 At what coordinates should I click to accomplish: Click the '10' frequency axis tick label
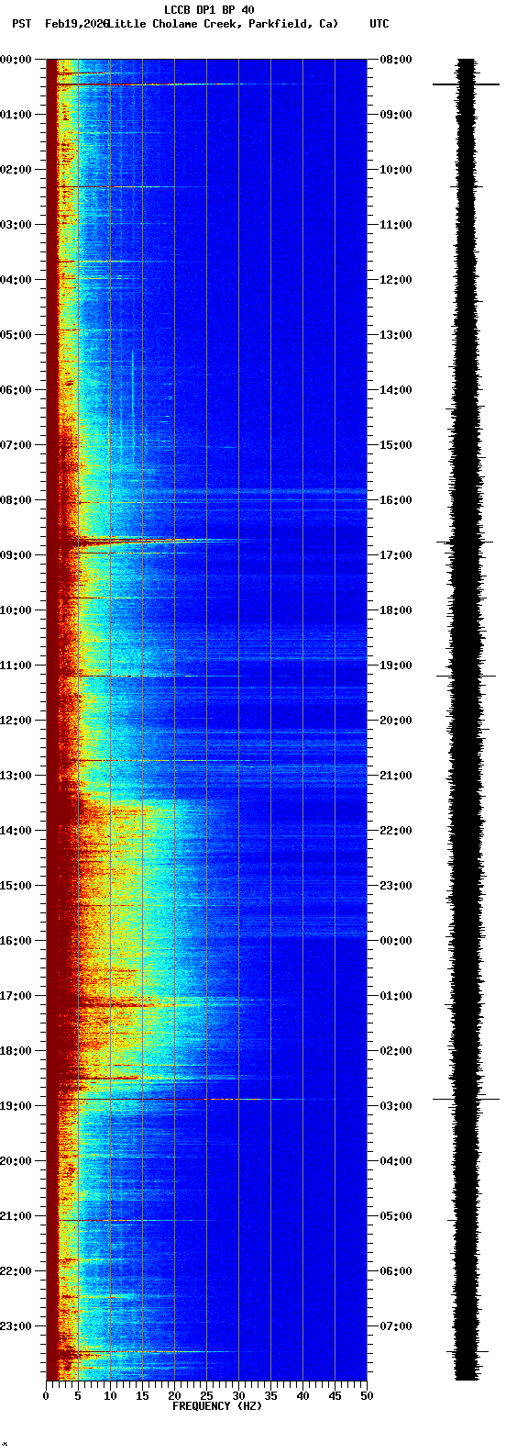click(x=110, y=1396)
